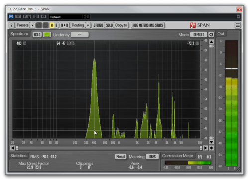Click the W write automation button
The image size is (249, 180).
point(29,17)
